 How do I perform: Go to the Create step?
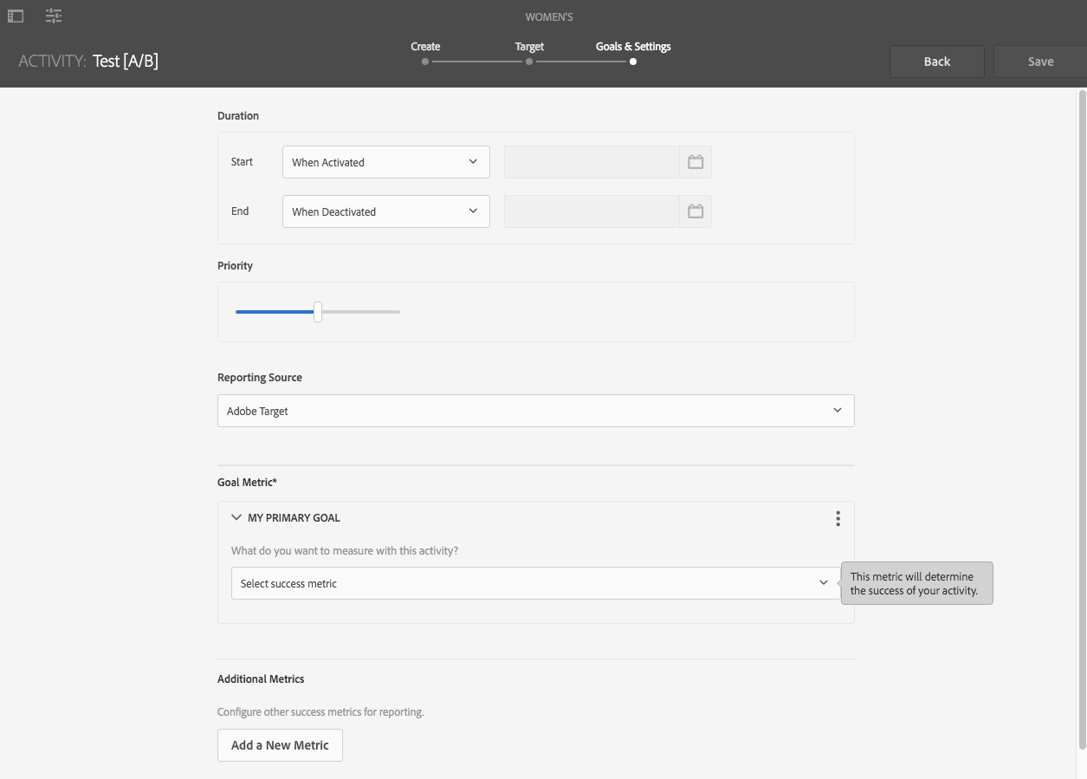coord(425,53)
